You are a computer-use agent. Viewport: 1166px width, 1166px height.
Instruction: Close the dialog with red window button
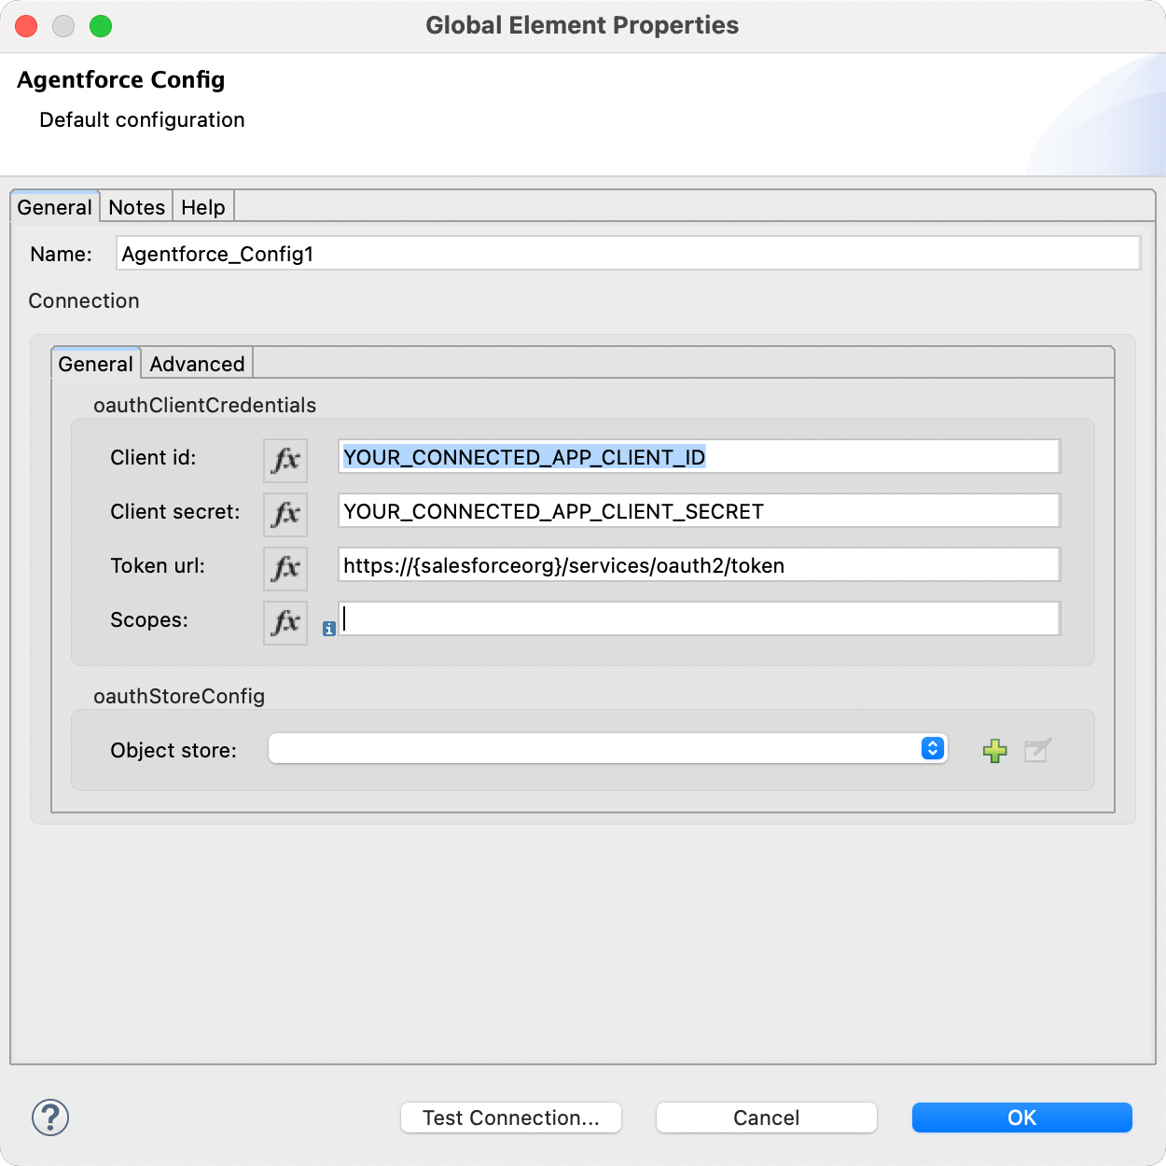coord(26,26)
